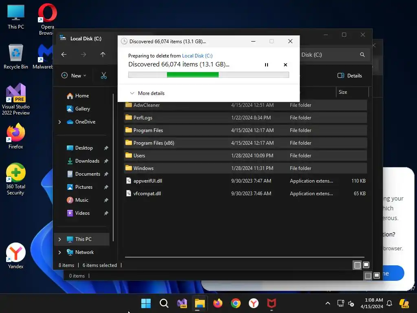This screenshot has height=313, width=417.
Task: Click pin icon next to Music
Action: [x=106, y=200]
